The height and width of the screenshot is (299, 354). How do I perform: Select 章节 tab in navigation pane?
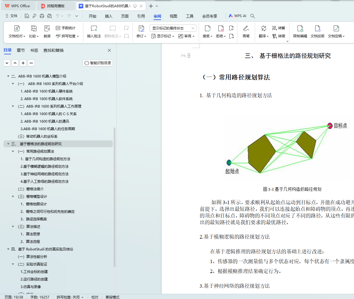pos(21,50)
